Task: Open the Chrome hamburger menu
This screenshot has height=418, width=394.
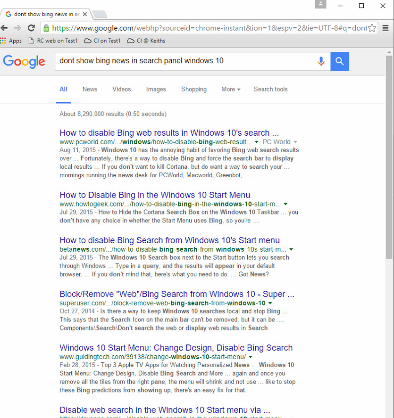Action: tap(386, 28)
